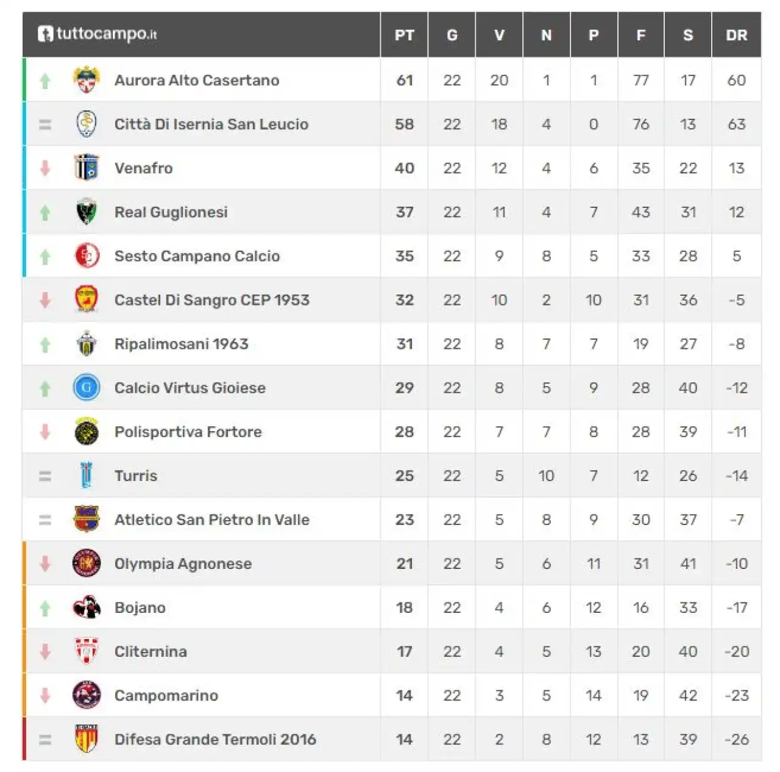Click the Bojano team logo

[x=87, y=607]
